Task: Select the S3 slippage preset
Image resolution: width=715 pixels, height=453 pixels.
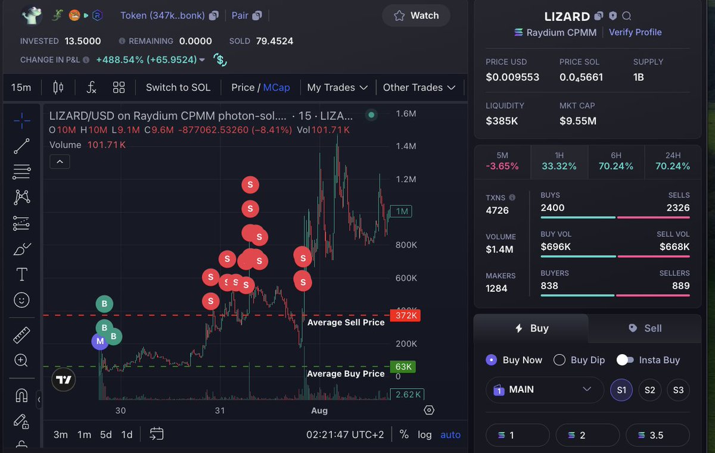Action: click(x=678, y=390)
